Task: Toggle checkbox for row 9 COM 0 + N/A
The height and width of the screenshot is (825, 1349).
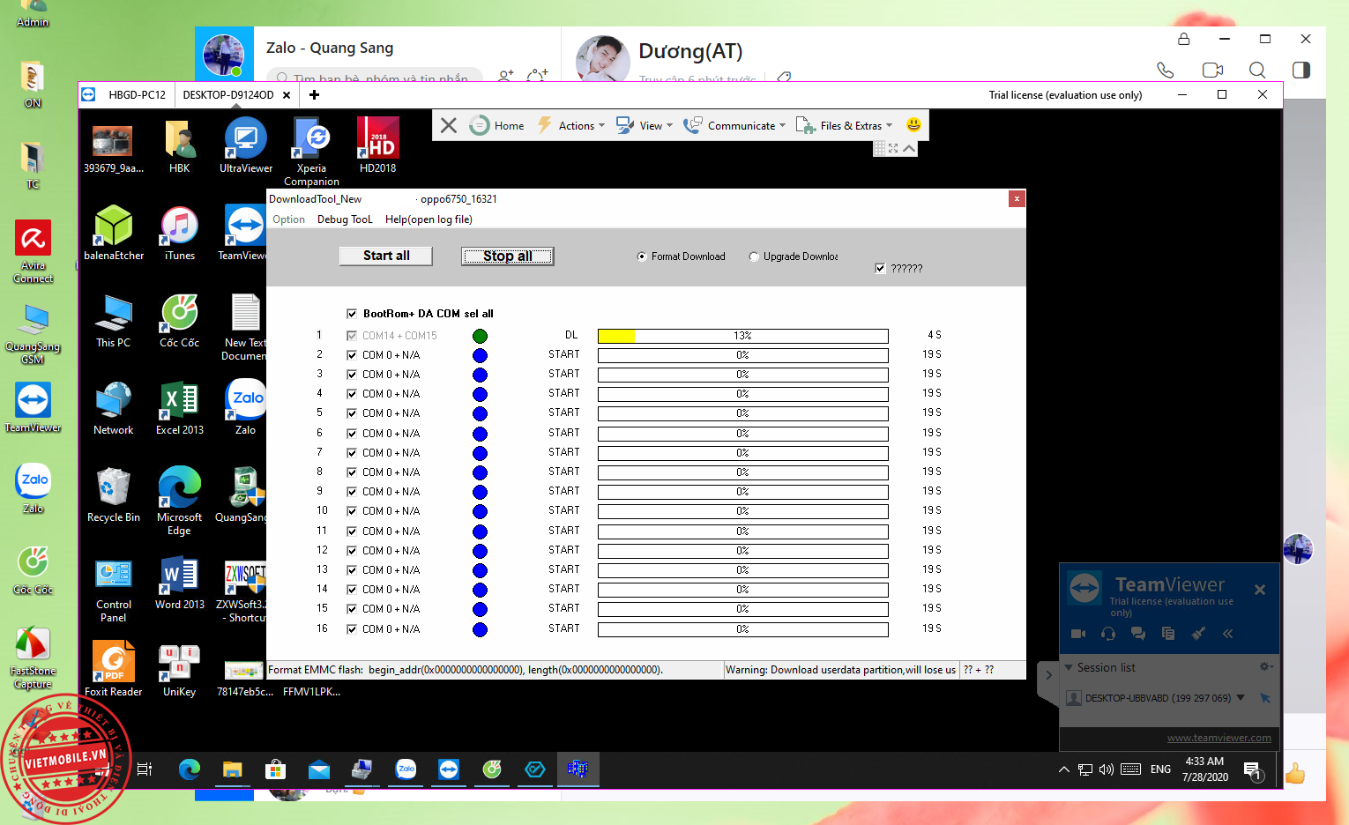Action: (352, 492)
